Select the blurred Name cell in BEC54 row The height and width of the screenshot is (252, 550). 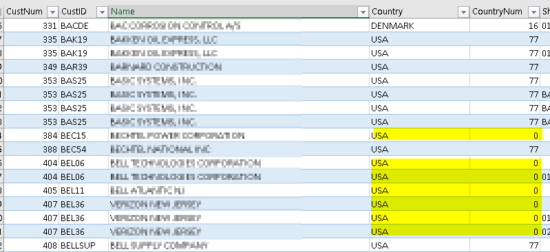[239, 149]
